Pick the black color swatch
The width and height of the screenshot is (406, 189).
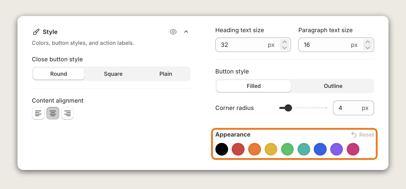pos(222,149)
